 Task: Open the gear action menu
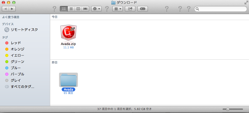point(96,9)
